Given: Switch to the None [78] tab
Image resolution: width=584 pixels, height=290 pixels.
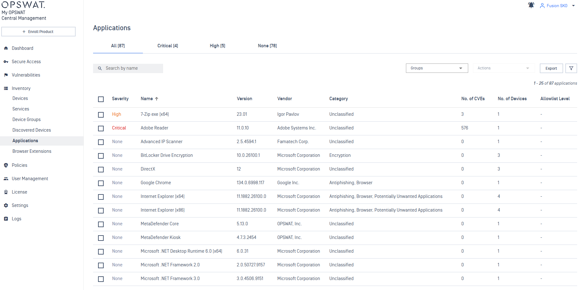Looking at the screenshot, I should 267,46.
